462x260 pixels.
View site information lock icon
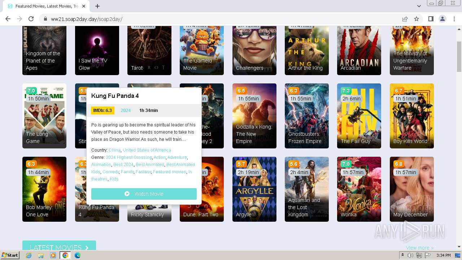pos(45,19)
